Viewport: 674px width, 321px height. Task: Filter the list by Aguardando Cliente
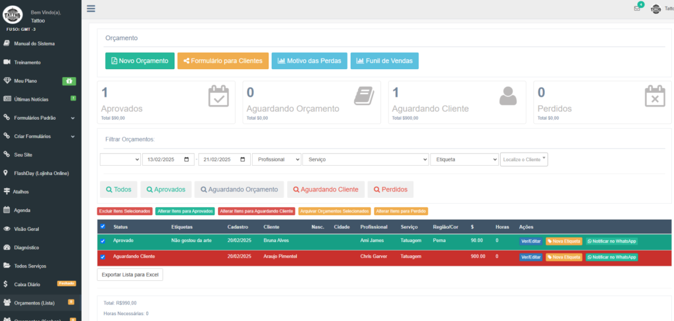click(x=326, y=189)
